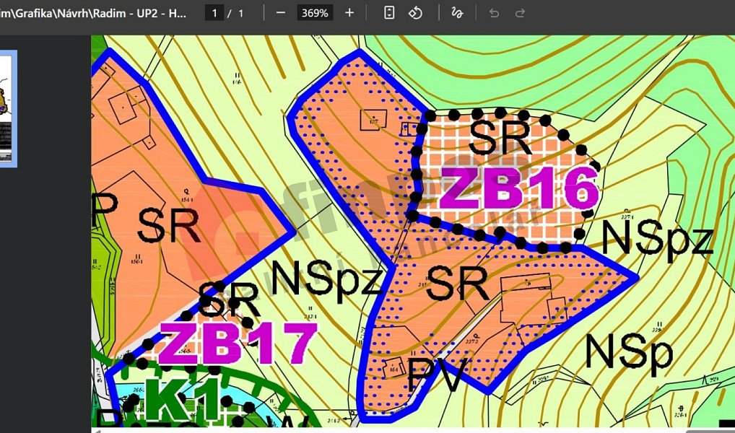This screenshot has height=433, width=735.
Task: Click the ZB16 zone label
Action: click(x=519, y=188)
